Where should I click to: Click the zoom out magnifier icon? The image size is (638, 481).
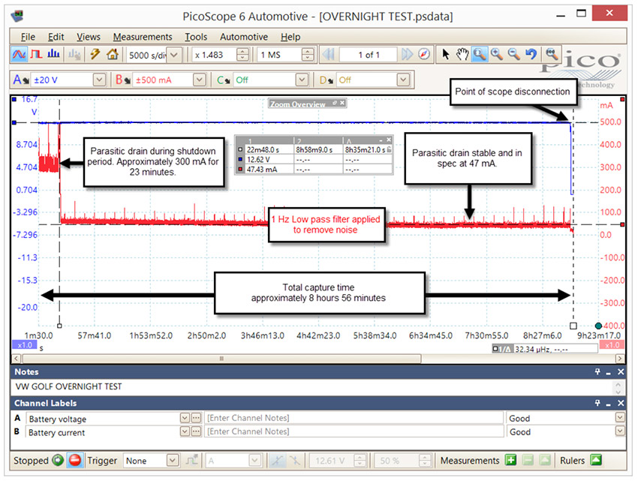513,55
